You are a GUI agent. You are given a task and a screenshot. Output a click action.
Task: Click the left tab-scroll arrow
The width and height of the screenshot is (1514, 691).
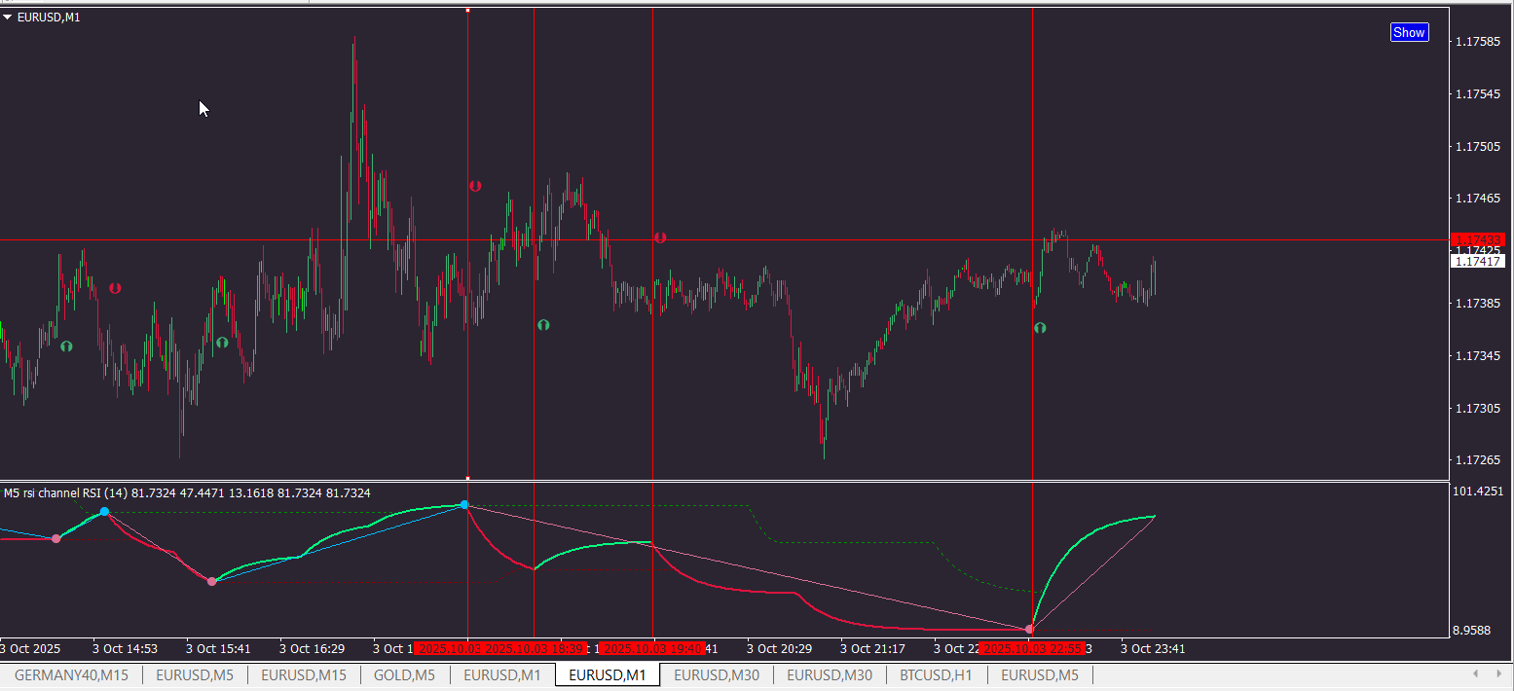1476,673
